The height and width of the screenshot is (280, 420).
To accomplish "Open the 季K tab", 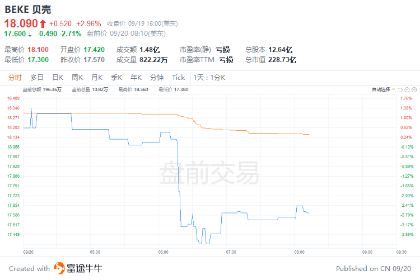I will (x=116, y=78).
